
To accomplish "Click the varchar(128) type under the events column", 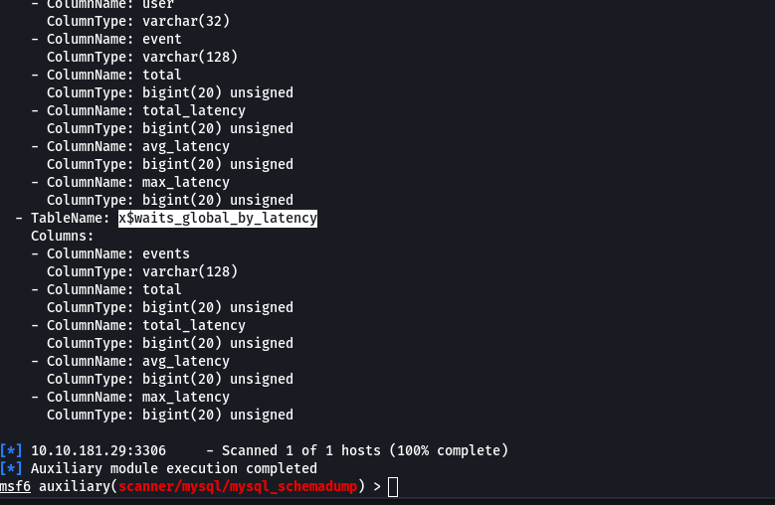I will tap(190, 271).
